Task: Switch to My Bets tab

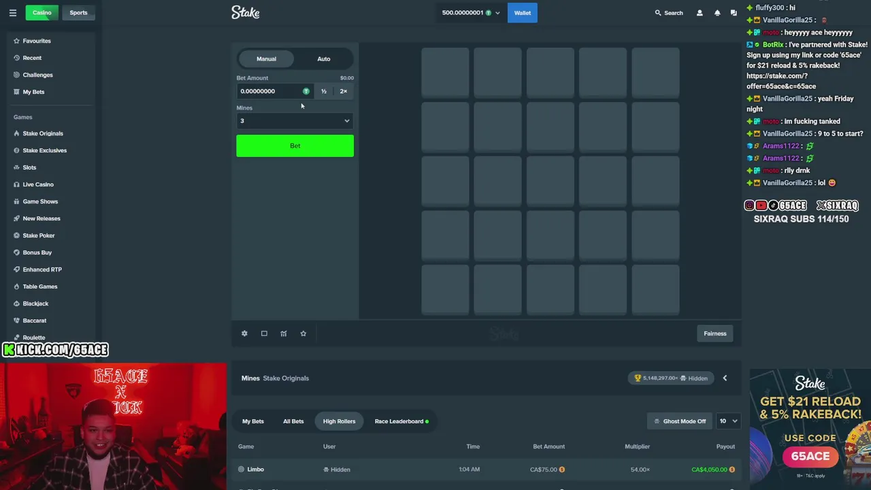Action: 253,421
